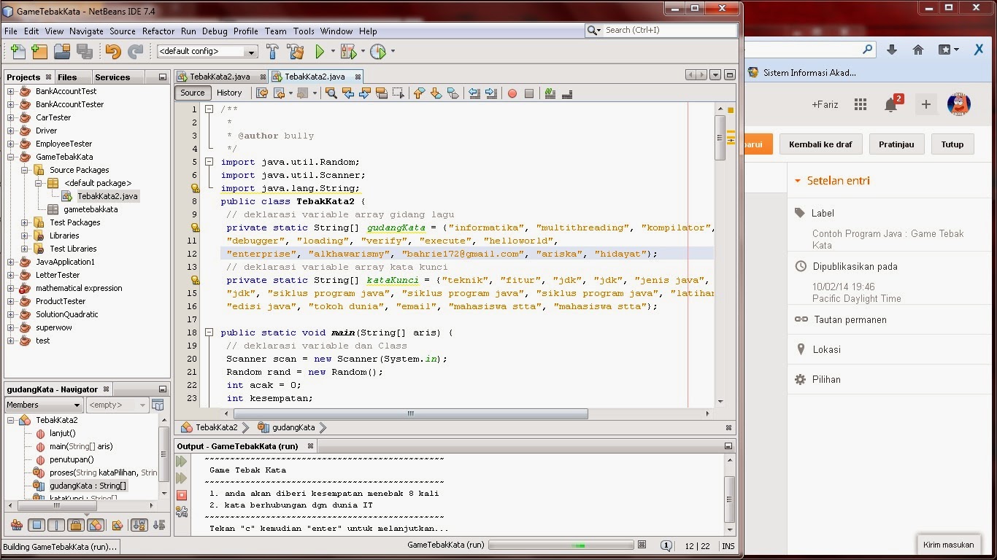The height and width of the screenshot is (560, 997).
Task: Toggle a breakpoint with red circle icon
Action: click(x=512, y=93)
